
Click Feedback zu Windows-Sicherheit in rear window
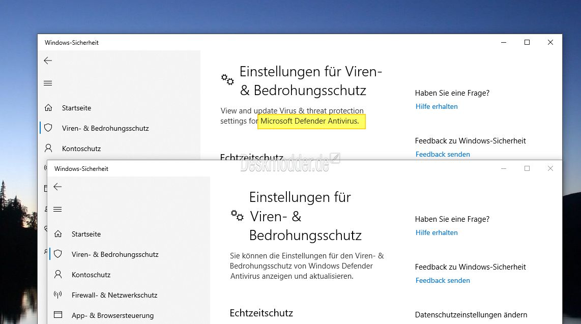pos(470,141)
